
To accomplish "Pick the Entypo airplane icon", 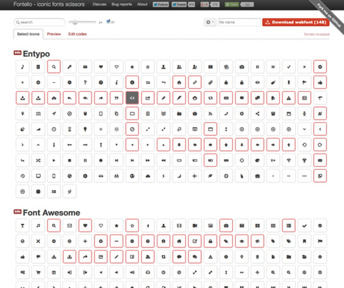I will (195, 176).
